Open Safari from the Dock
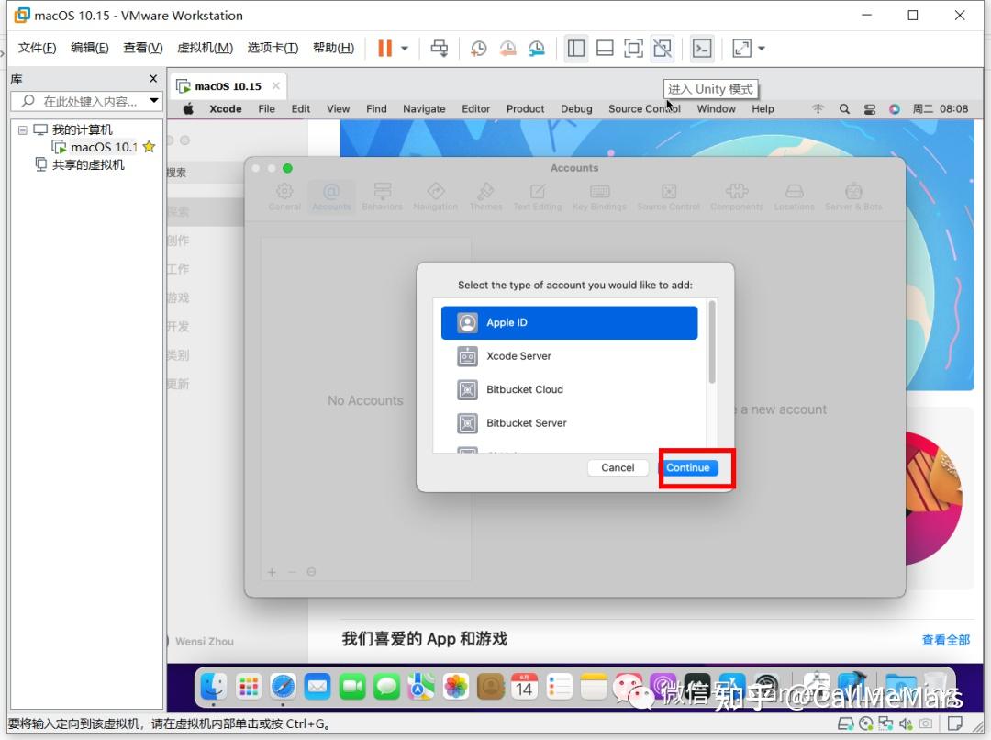This screenshot has height=740, width=991. [x=283, y=686]
